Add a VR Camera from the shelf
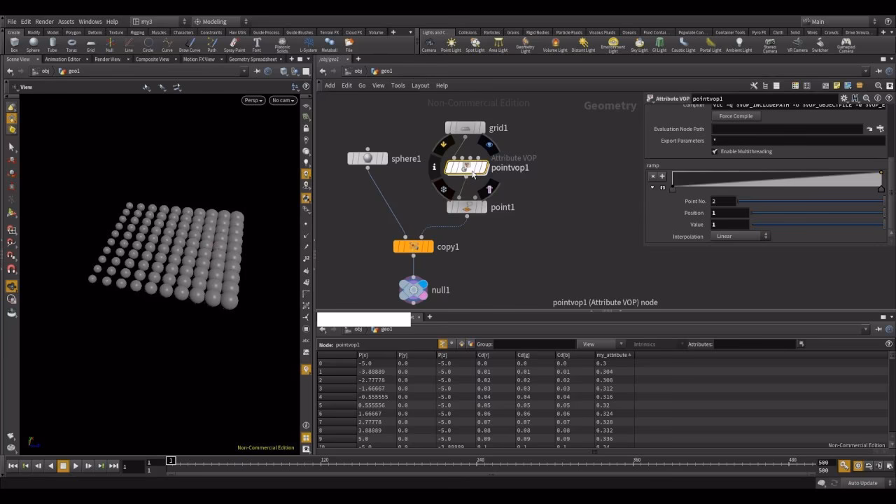This screenshot has height=504, width=896. (x=797, y=45)
